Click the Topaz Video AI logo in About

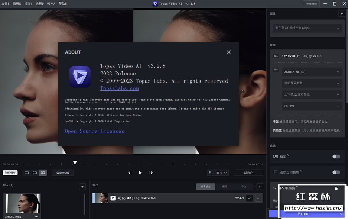pyautogui.click(x=80, y=76)
